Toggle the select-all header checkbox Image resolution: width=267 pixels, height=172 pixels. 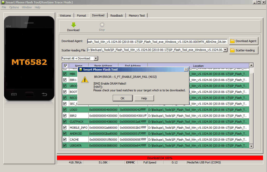[x=66, y=66]
